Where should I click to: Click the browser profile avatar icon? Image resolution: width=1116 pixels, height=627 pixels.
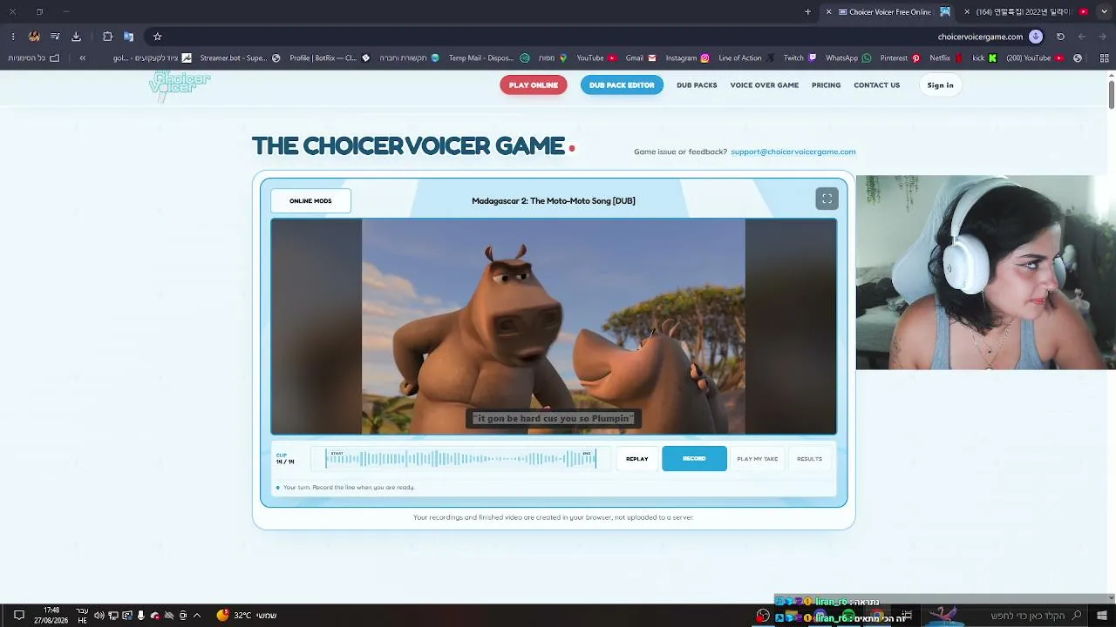point(34,37)
